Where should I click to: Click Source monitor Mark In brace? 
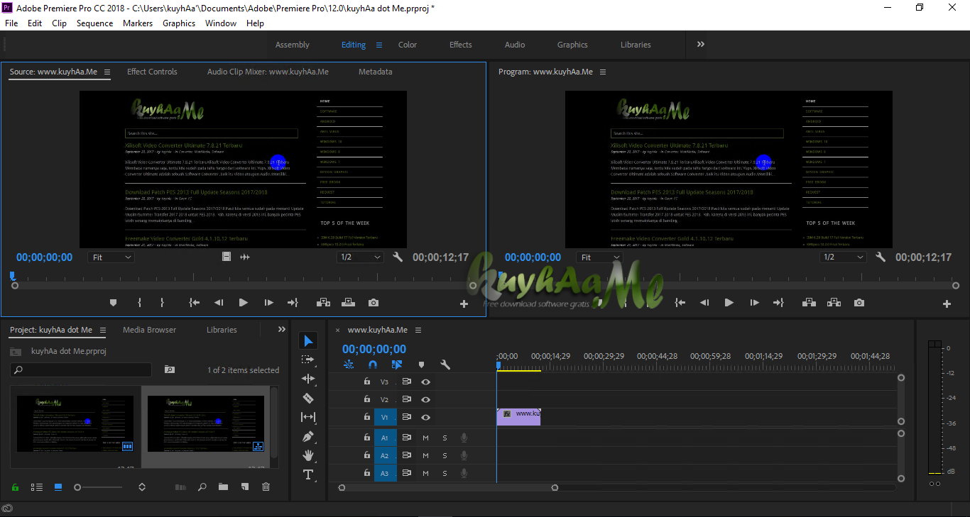tap(139, 303)
